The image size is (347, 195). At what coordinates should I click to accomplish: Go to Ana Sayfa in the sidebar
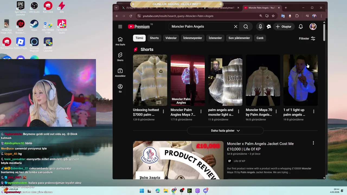click(120, 41)
